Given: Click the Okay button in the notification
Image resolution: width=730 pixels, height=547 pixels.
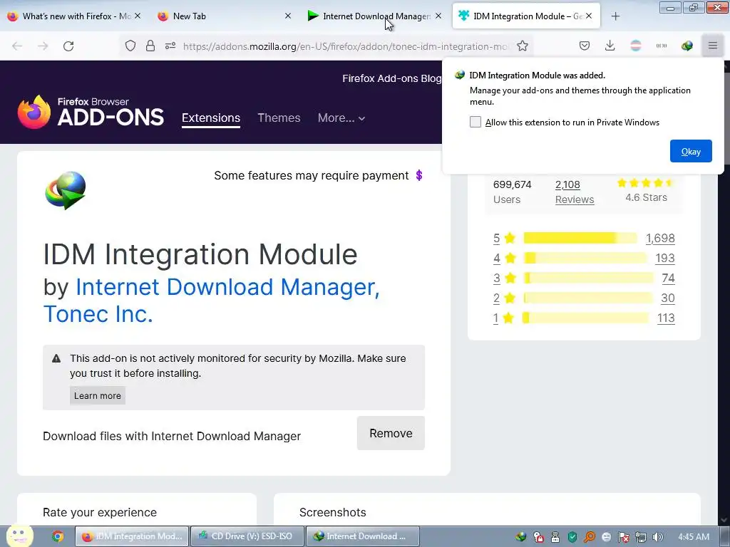Looking at the screenshot, I should point(691,151).
